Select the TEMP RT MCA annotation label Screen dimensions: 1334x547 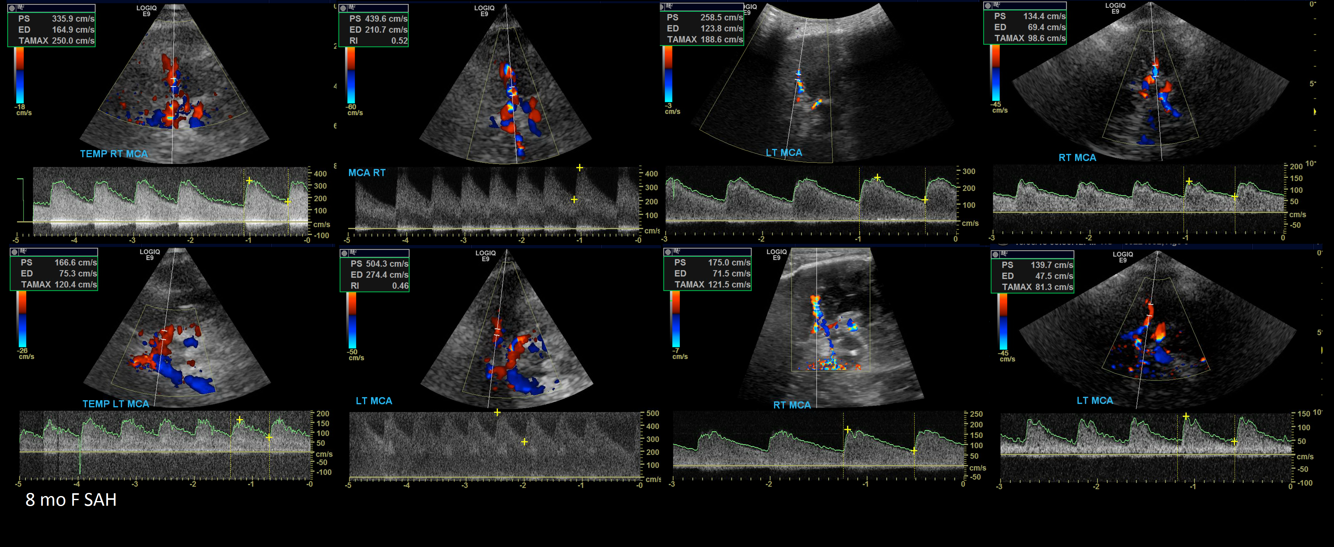tap(114, 154)
